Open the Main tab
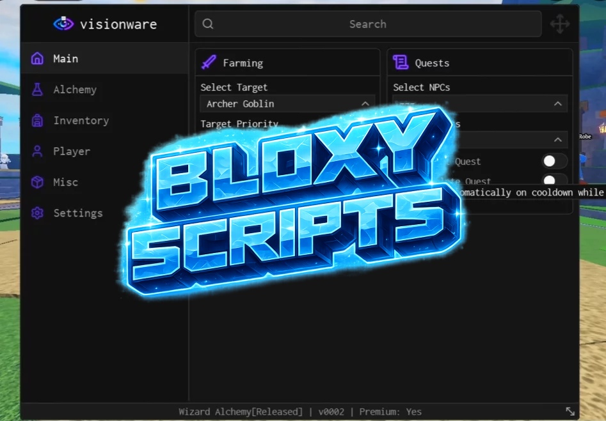This screenshot has width=606, height=421. point(104,59)
